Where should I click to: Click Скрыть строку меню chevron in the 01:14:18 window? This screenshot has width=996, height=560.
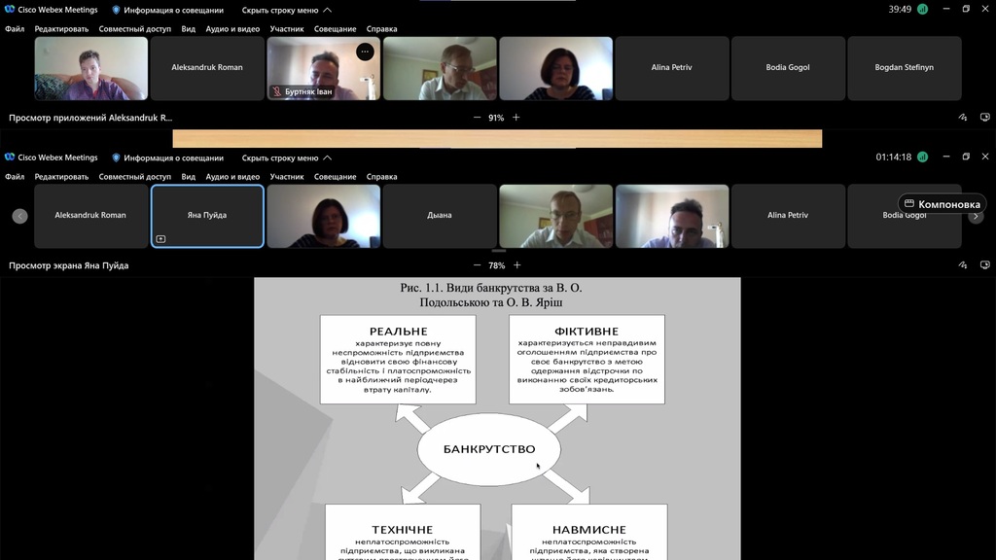pyautogui.click(x=328, y=157)
